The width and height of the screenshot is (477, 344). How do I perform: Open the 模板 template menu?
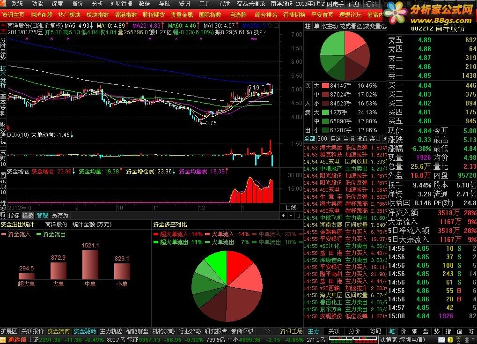coord(28,216)
